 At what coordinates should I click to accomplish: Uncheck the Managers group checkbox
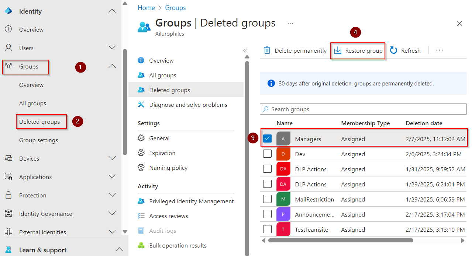pos(267,138)
